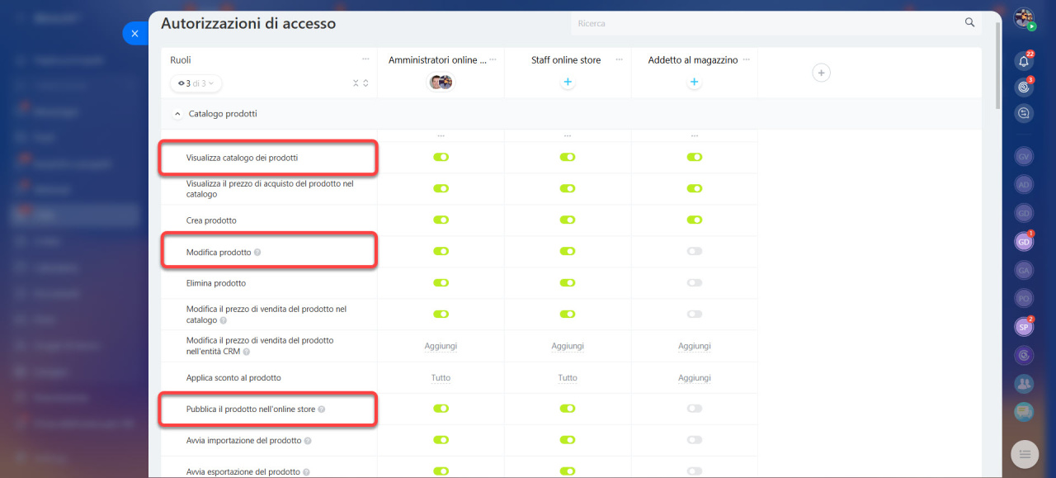The width and height of the screenshot is (1056, 478).
Task: Toggle Modifica prodotto for Staff online store
Action: pyautogui.click(x=568, y=251)
